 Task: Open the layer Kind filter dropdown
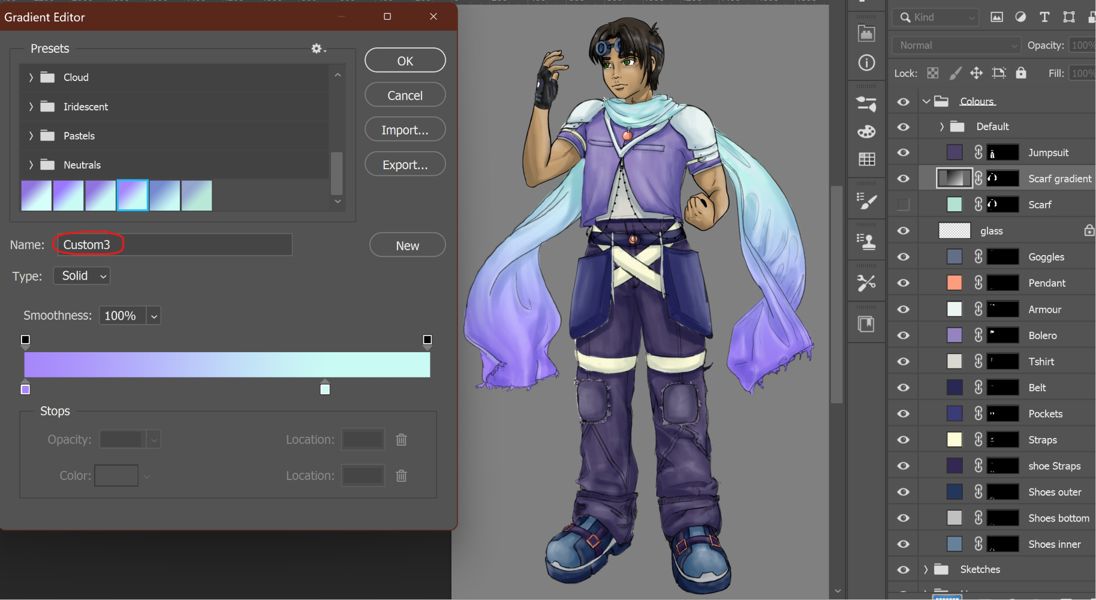click(x=935, y=17)
